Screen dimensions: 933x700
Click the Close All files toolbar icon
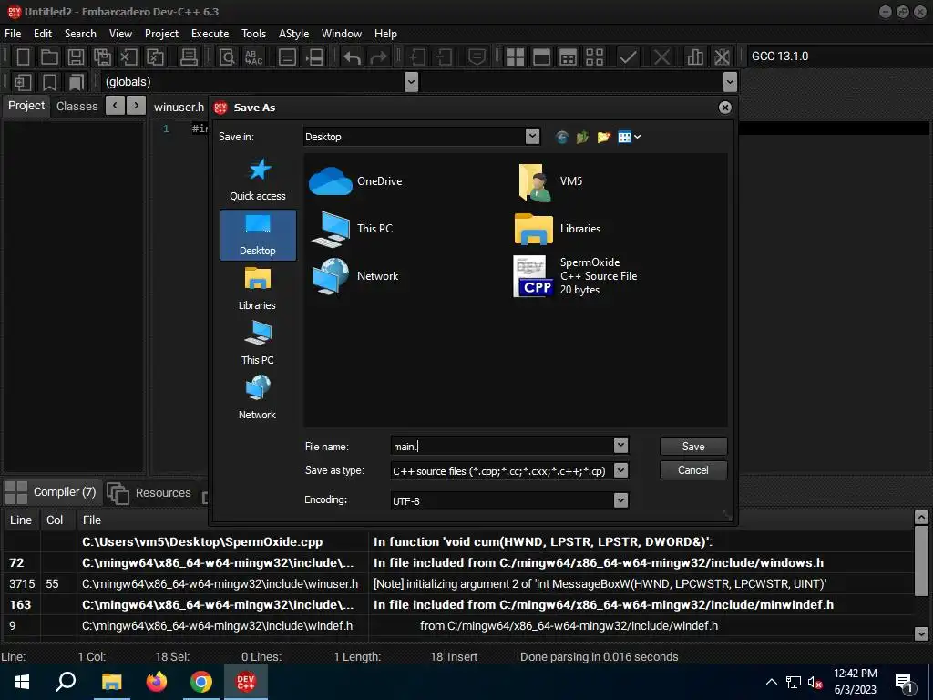[x=155, y=57]
